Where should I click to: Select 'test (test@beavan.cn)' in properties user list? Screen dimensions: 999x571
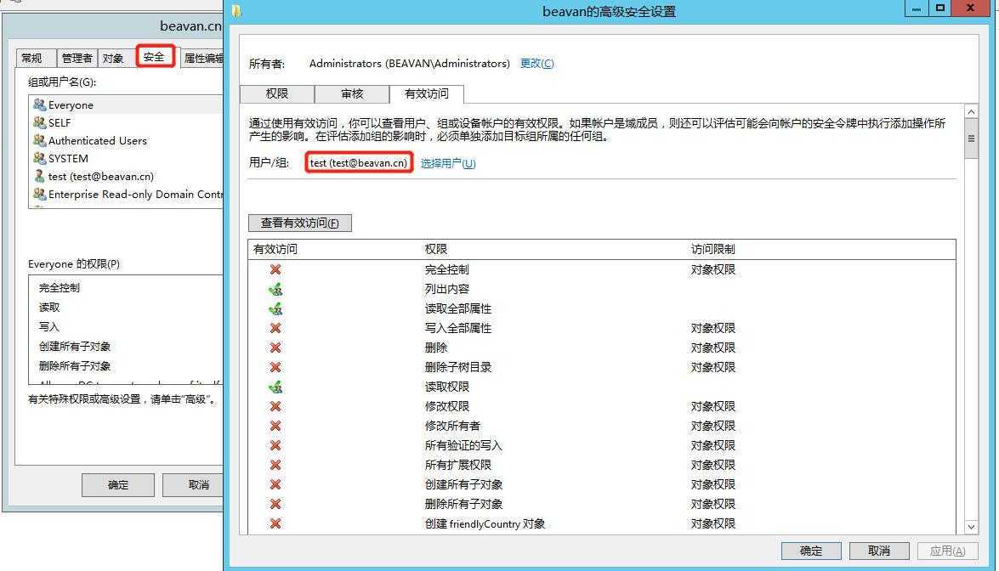126,176
